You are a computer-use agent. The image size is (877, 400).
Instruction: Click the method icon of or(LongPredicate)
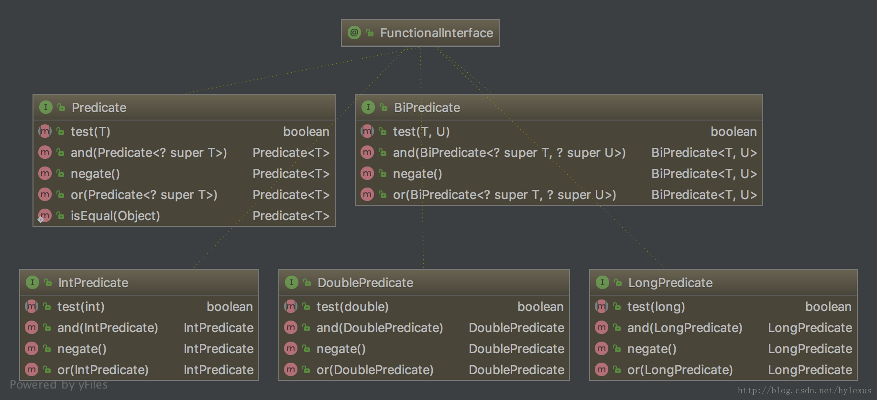click(x=601, y=369)
